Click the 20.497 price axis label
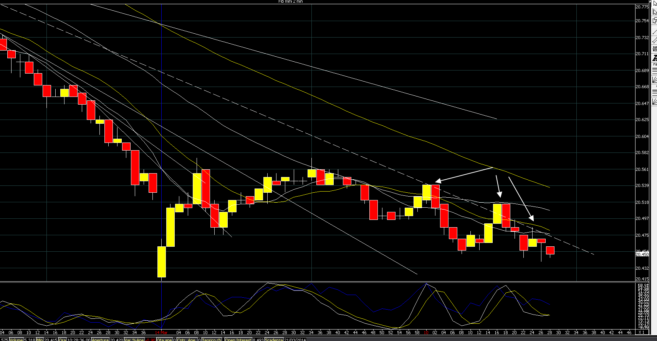Image resolution: width=657 pixels, height=341 pixels. [x=642, y=218]
